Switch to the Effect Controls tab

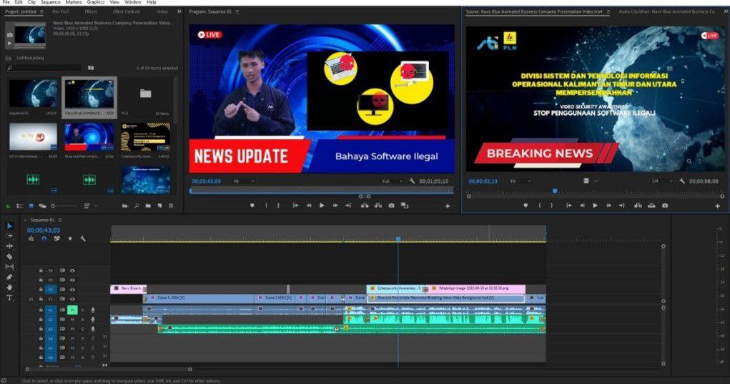pyautogui.click(x=127, y=11)
